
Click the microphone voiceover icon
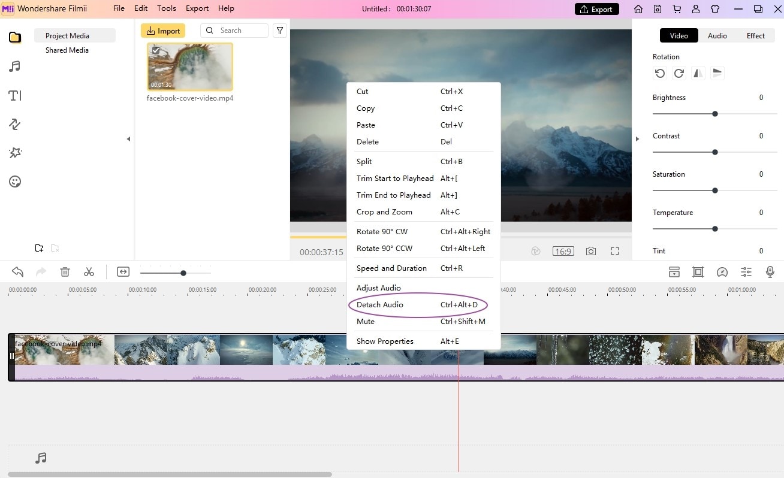pos(770,273)
